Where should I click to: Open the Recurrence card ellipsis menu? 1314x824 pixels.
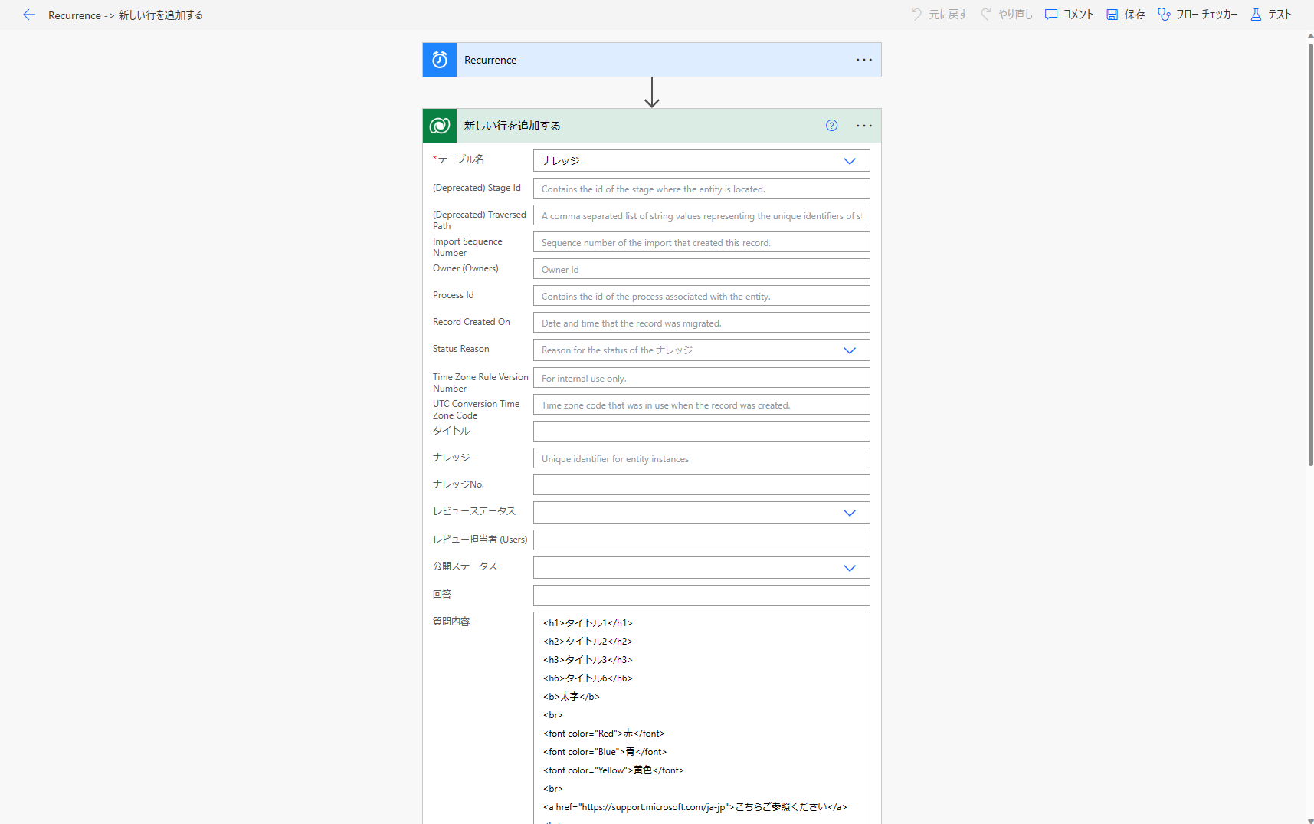[864, 60]
